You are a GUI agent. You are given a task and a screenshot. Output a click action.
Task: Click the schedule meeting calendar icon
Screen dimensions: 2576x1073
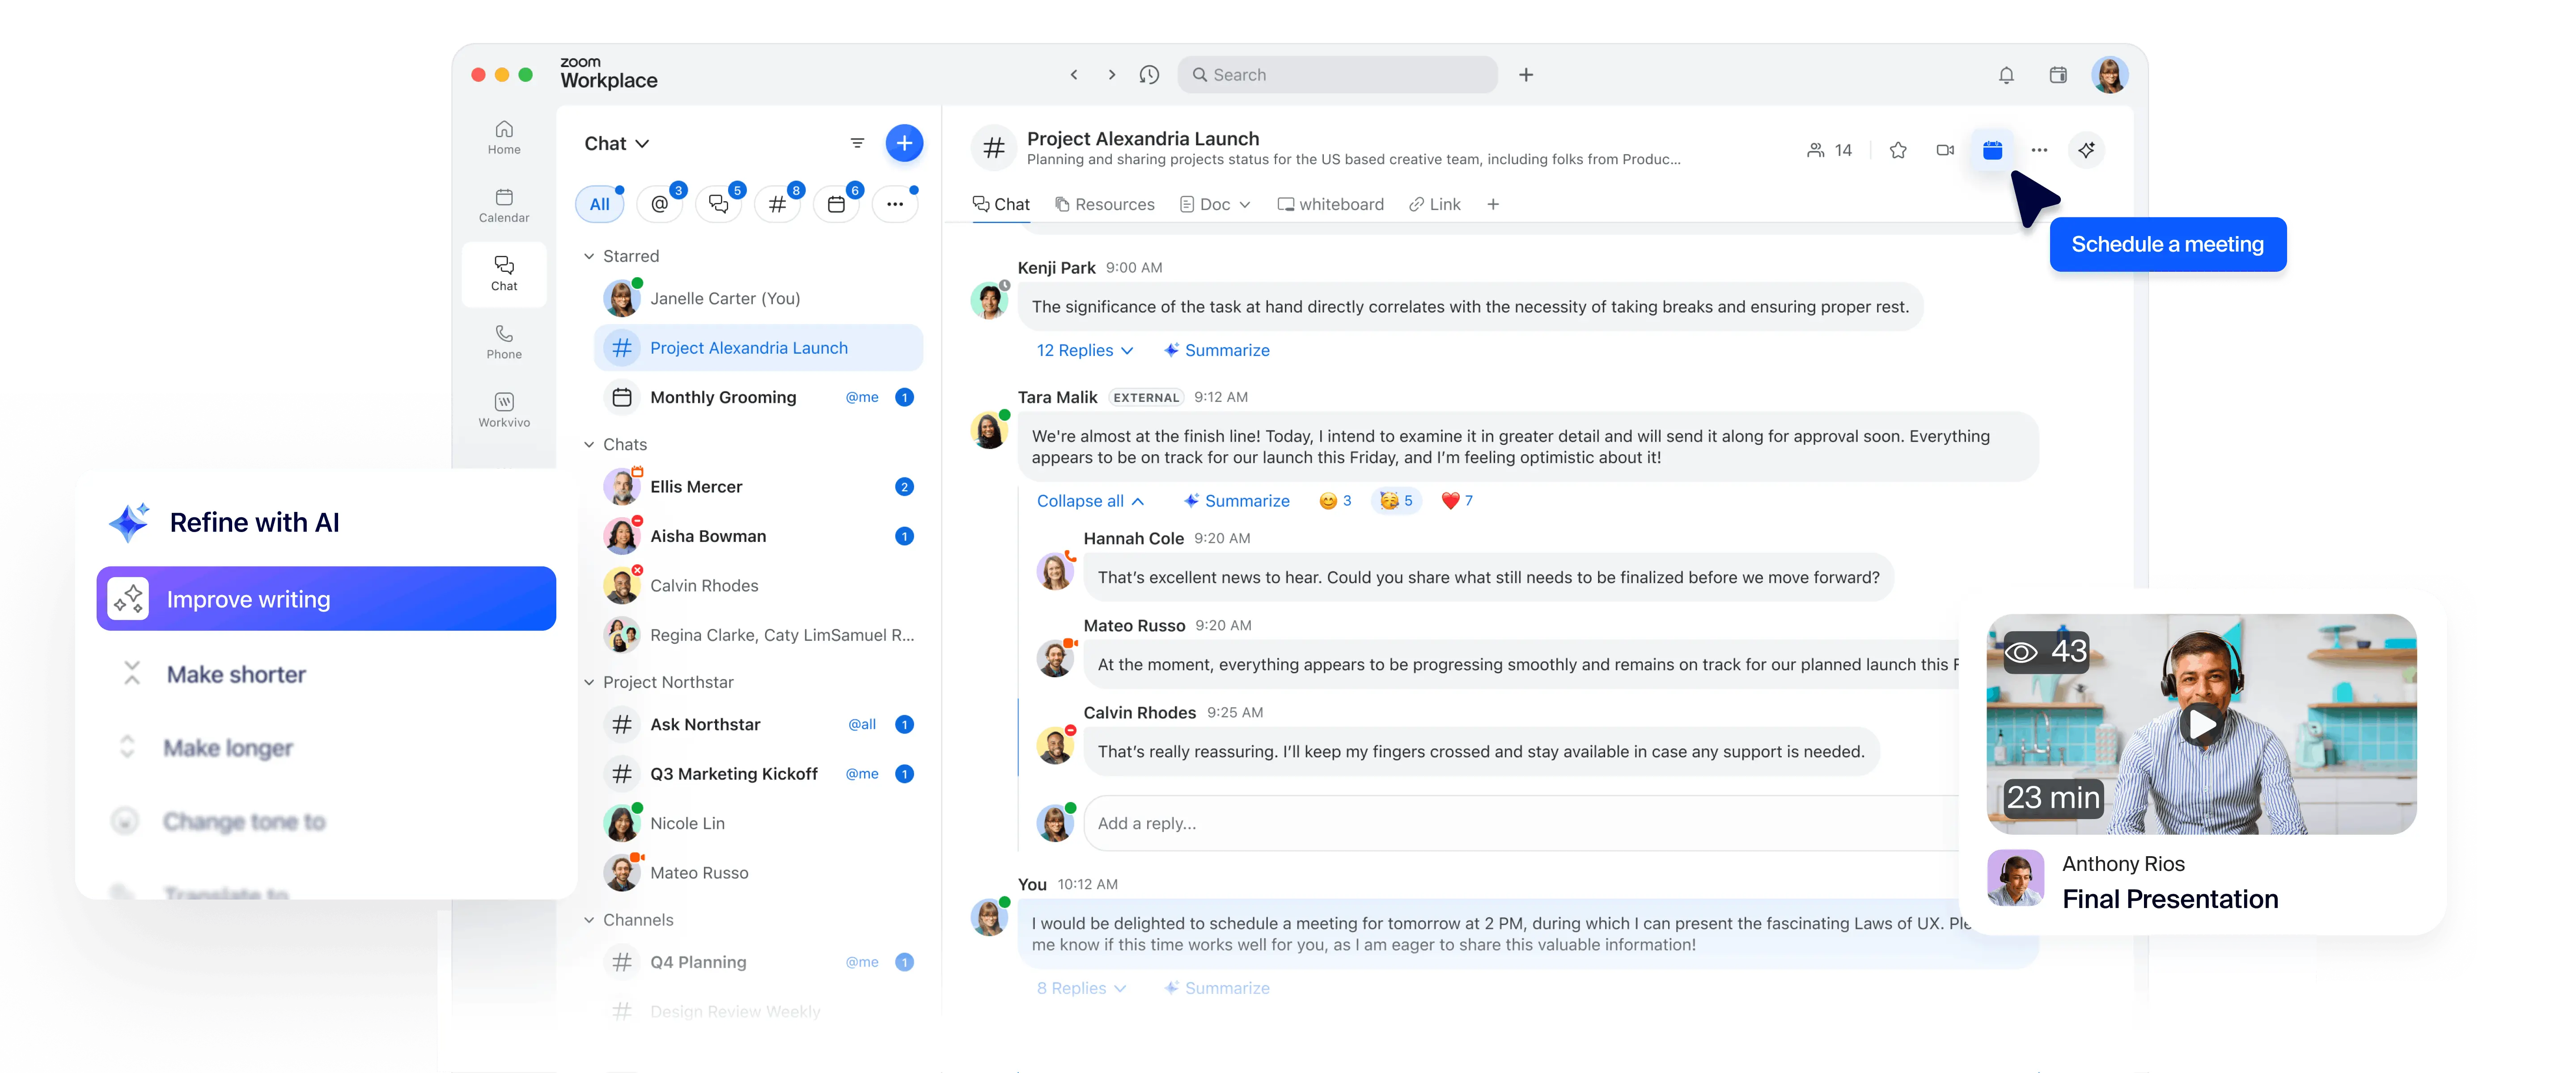point(1992,150)
